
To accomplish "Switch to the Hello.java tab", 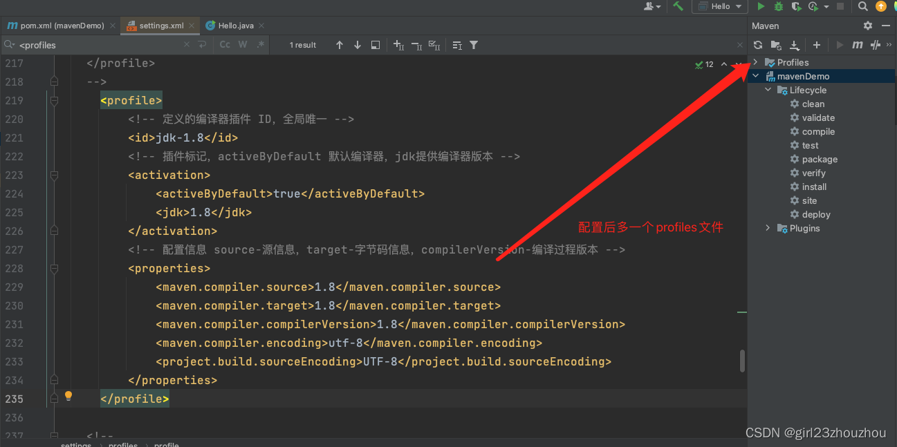I will (x=235, y=25).
